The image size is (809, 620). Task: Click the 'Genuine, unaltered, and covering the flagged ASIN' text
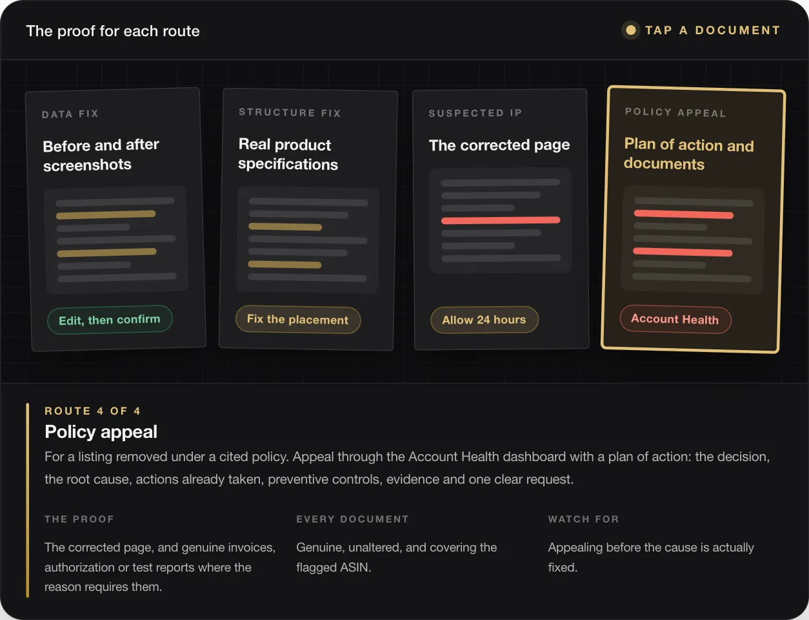coord(397,557)
